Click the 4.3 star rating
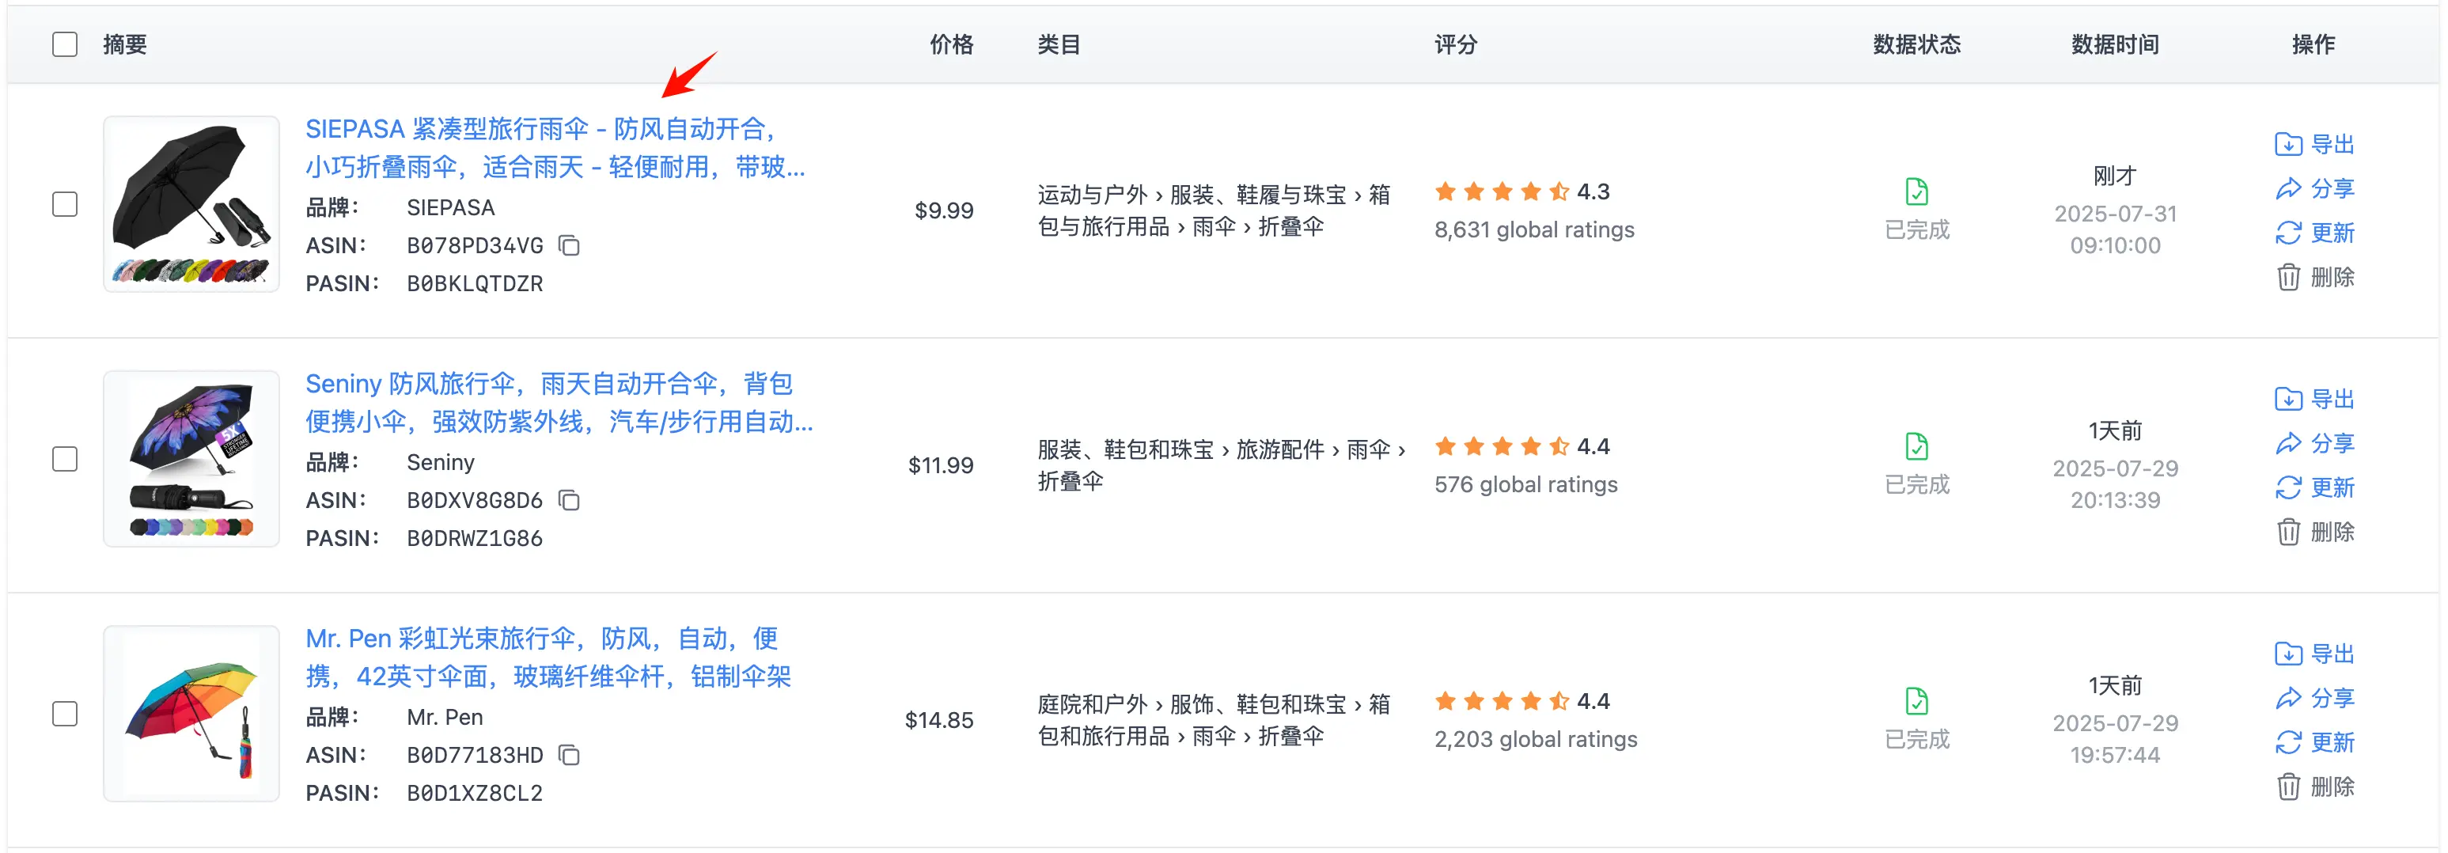The width and height of the screenshot is (2448, 853). [1522, 191]
